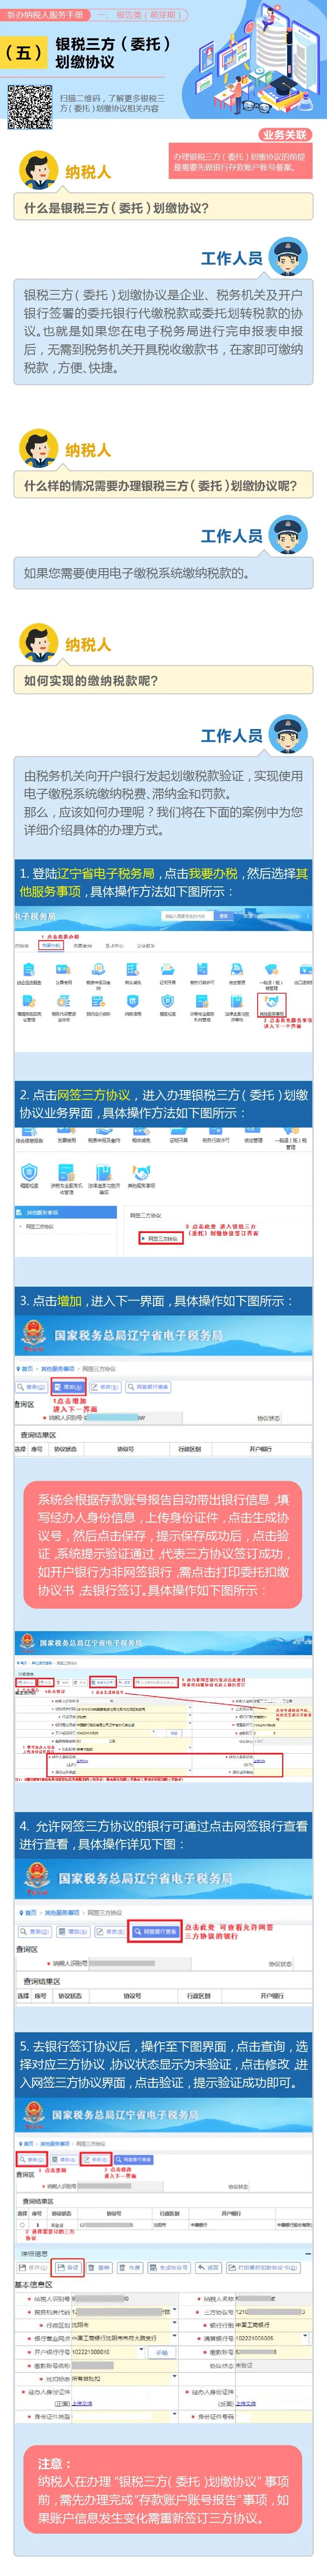The width and height of the screenshot is (327, 2576).
Task: Open 核定管理 icon in step 2 screenshot
Action: click(x=253, y=1130)
